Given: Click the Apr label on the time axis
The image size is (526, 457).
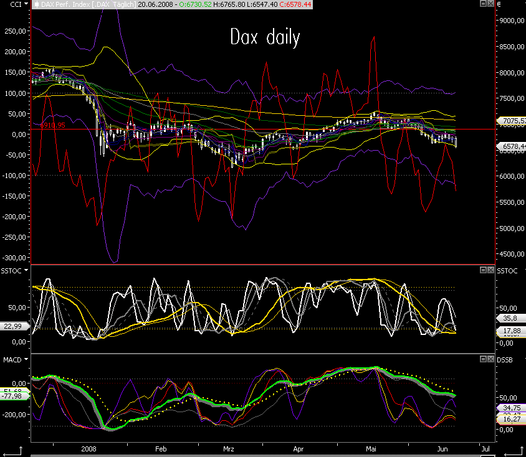Looking at the screenshot, I should point(299,449).
